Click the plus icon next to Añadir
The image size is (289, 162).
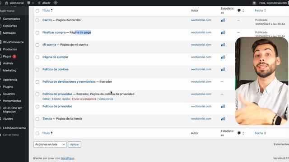(39, 3)
